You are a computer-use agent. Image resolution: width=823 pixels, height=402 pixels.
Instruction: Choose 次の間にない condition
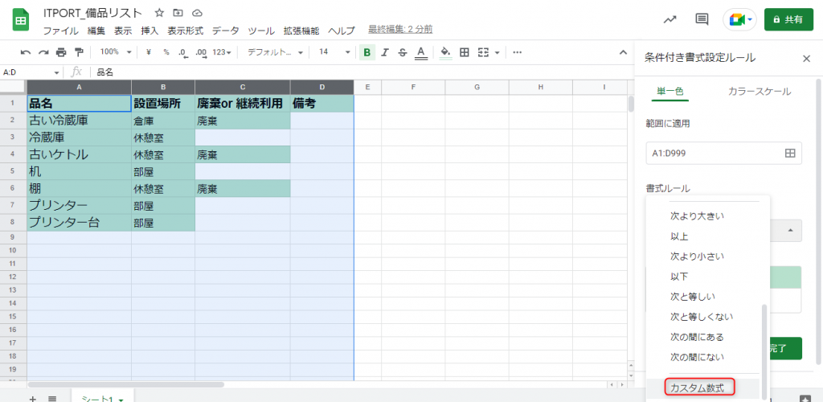click(x=697, y=357)
